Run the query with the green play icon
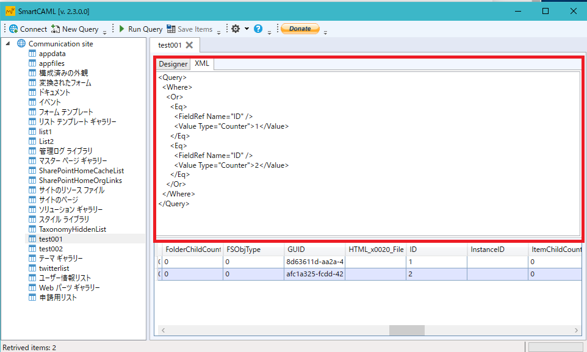 coord(121,29)
